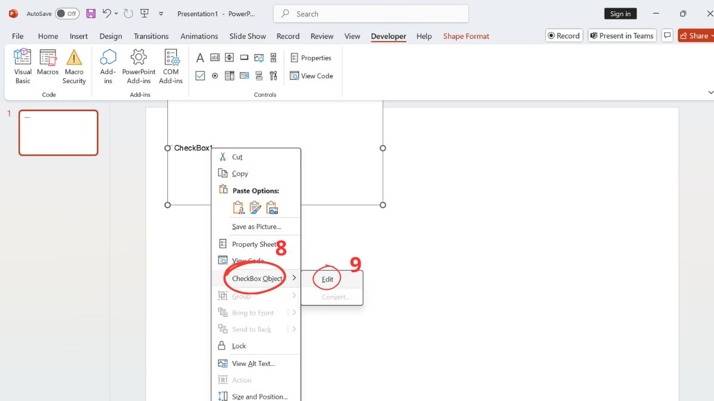
Task: Open the Visual Basic editor
Action: [22, 65]
